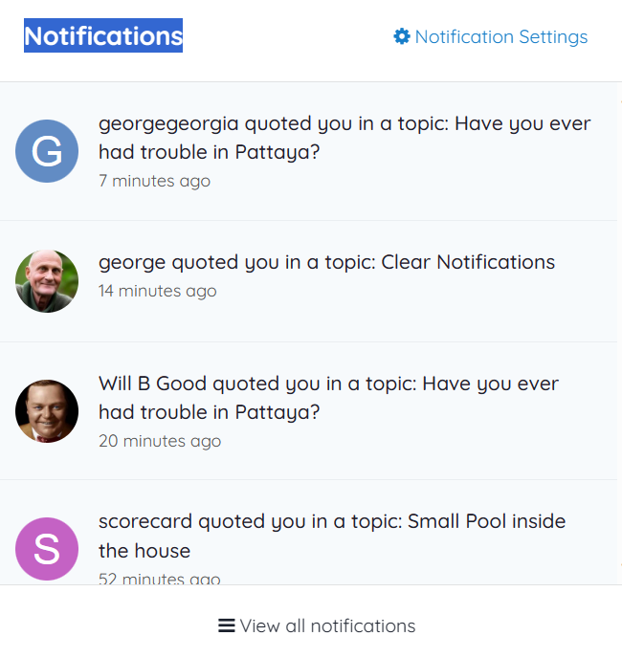Click georgegeorgia's blue G avatar
Viewport: 622px width, 658px height.
(x=47, y=151)
